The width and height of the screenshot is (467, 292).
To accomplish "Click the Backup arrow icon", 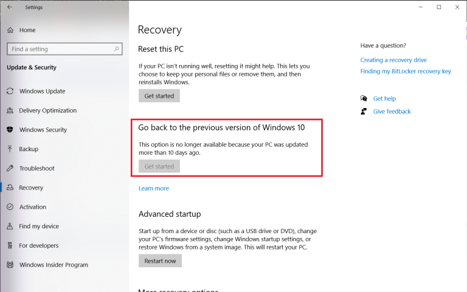I will [x=10, y=149].
